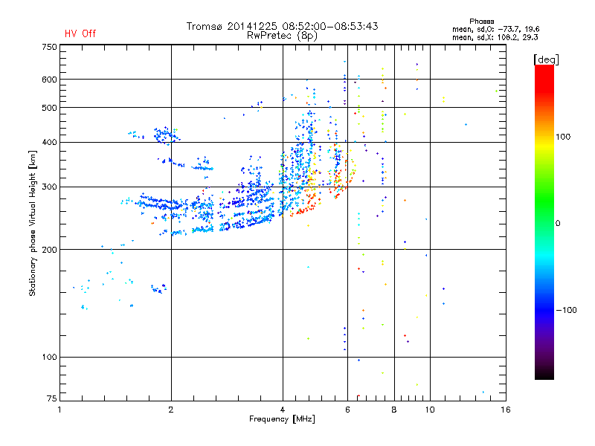Screen dimensions: 595x446
Task: Click the x-axis label '1'
Action: [59, 410]
